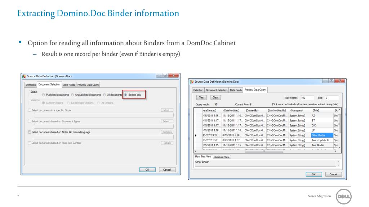Select the Unpublished documents radio button
369x207 pixels.
coord(72,95)
